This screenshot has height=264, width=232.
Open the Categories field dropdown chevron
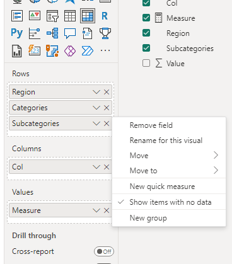point(96,108)
